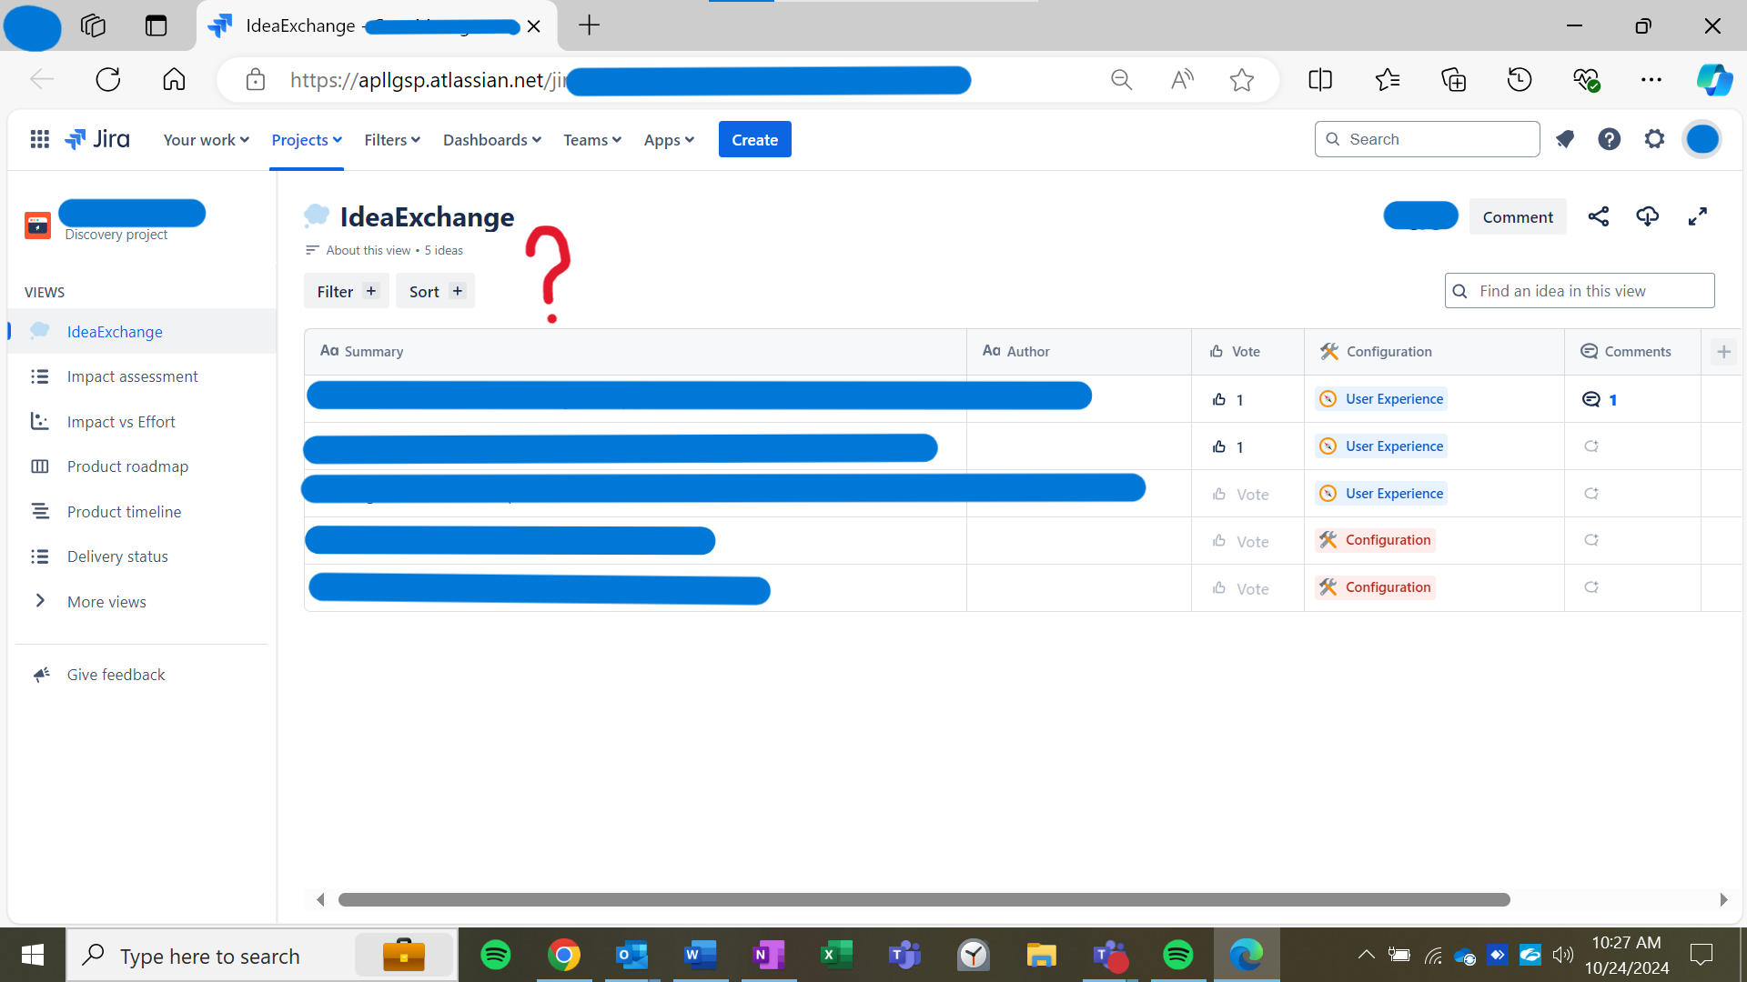
Task: Click the export view cloud icon
Action: 1648,216
